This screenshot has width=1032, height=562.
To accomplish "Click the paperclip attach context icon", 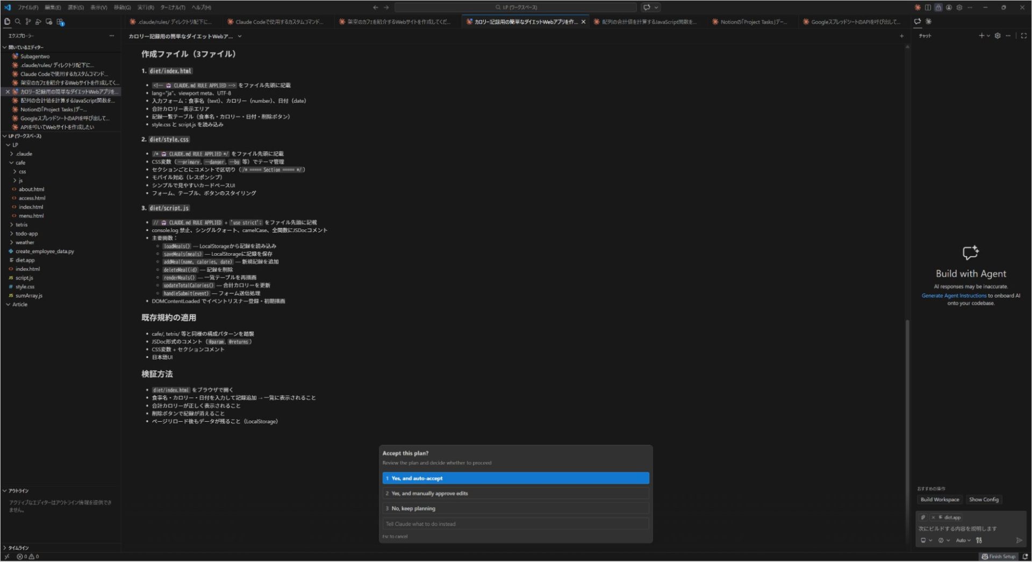I will [923, 517].
